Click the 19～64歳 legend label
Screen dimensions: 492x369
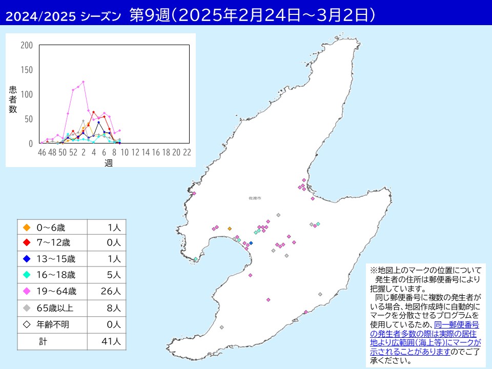56,291
